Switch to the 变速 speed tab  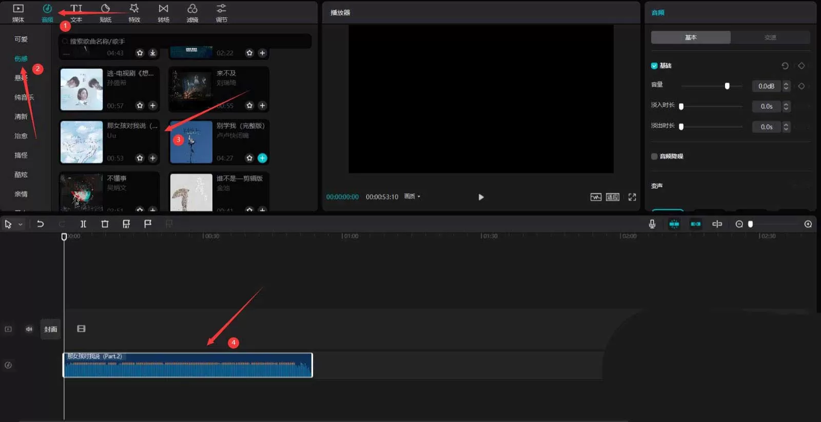point(770,37)
